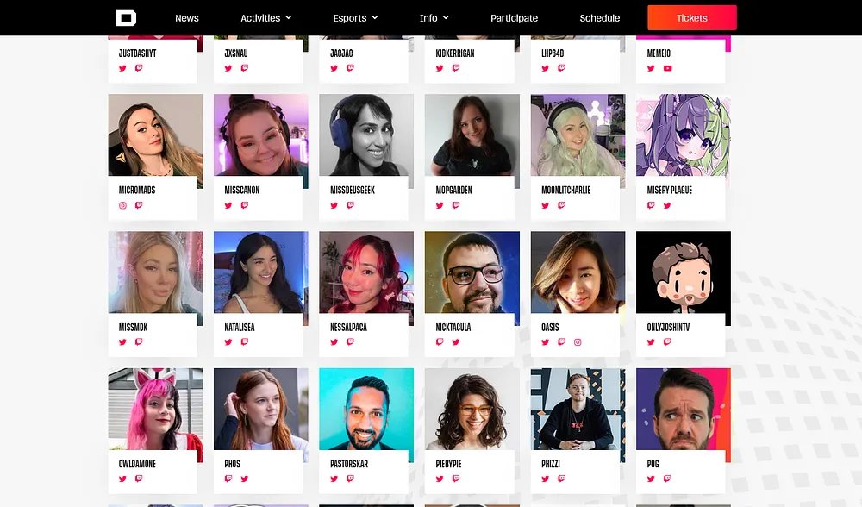Open MISSCANON's Twitter icon
862x507 pixels.
[228, 205]
